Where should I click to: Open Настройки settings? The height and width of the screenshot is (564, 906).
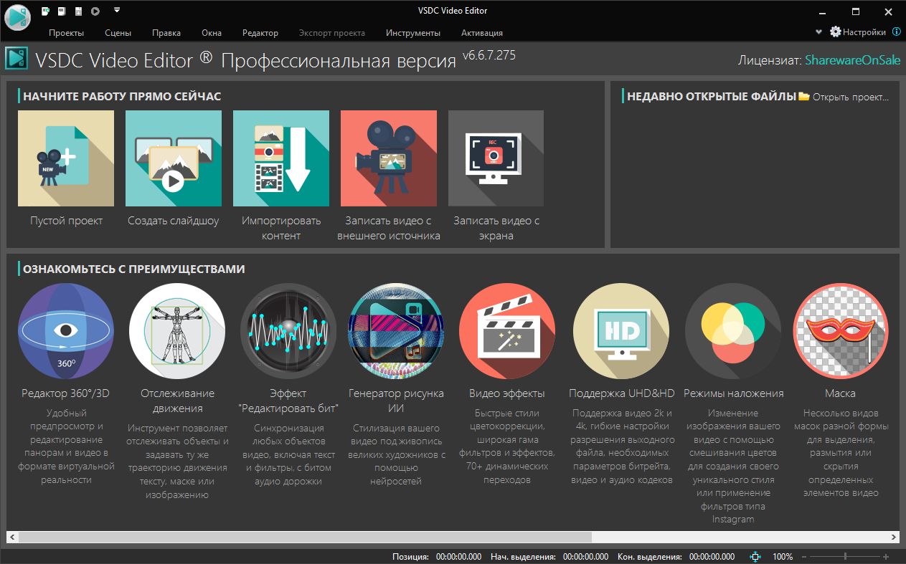coord(858,32)
